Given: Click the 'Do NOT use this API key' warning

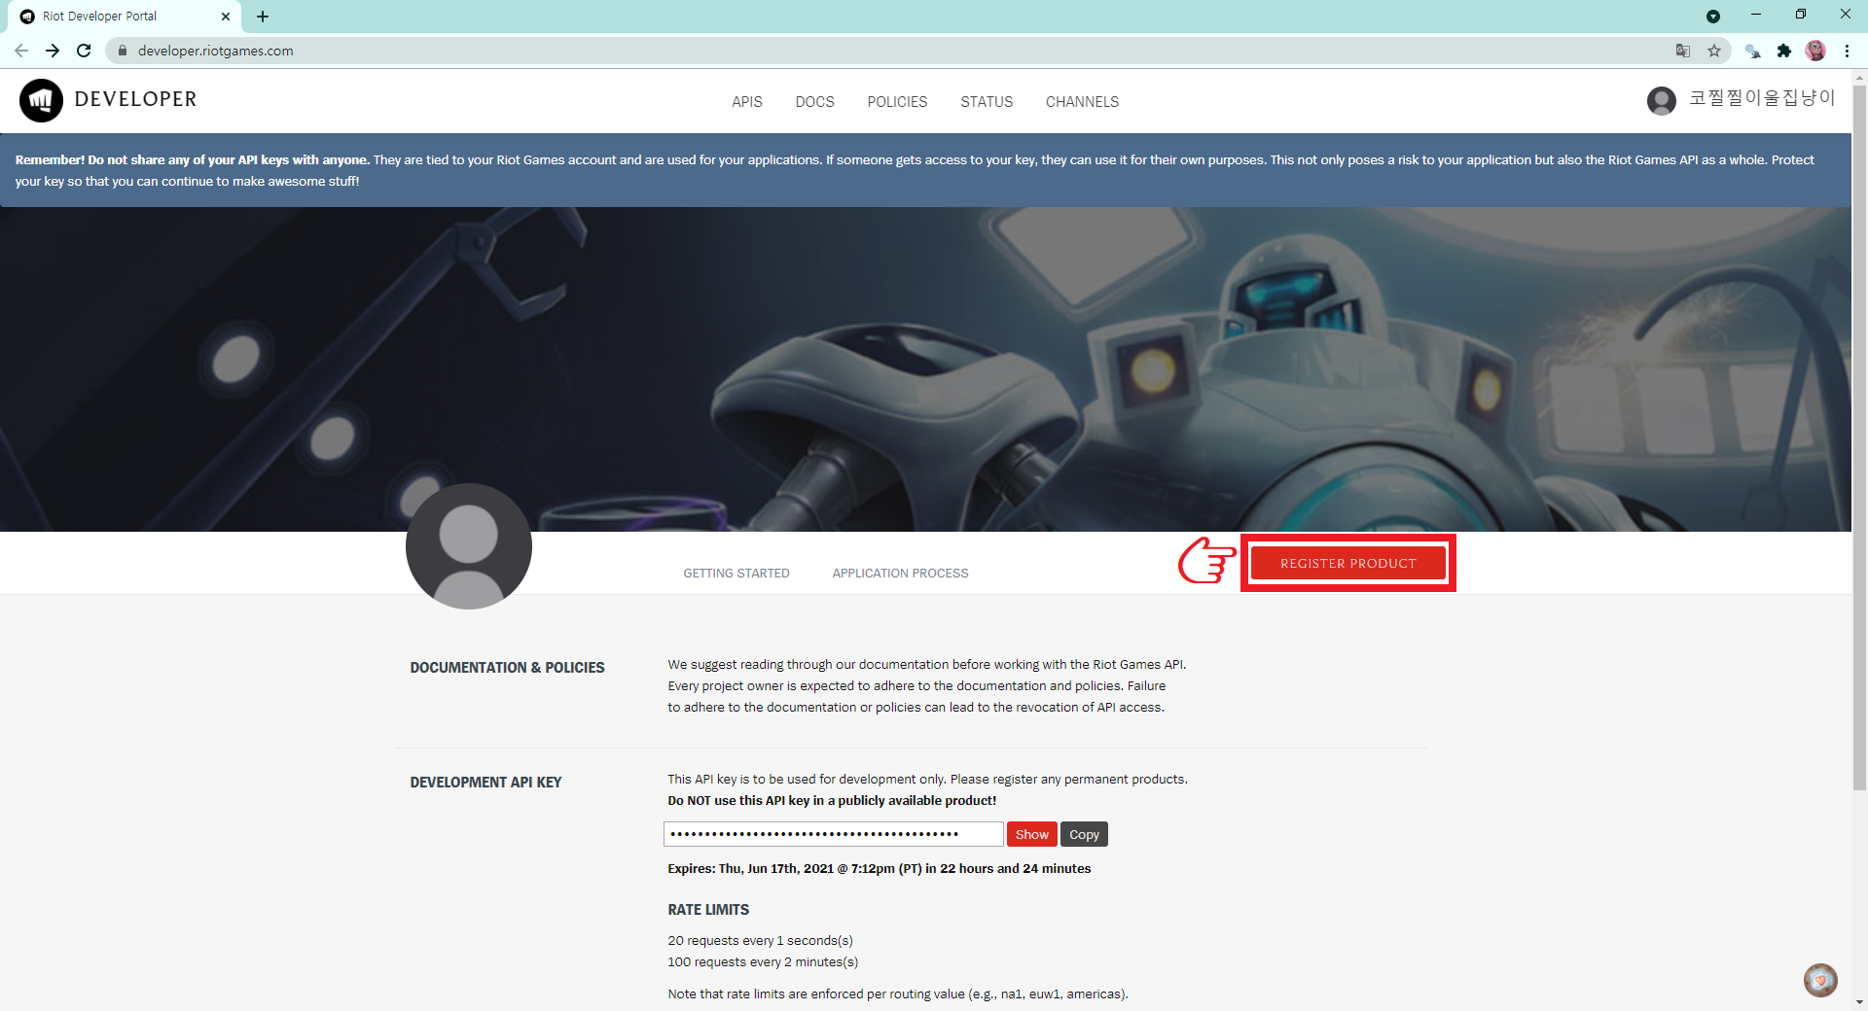Looking at the screenshot, I should 832,801.
